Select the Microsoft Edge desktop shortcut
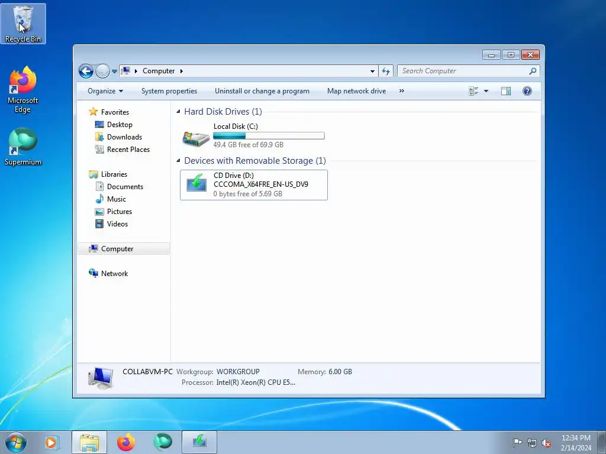 23,90
